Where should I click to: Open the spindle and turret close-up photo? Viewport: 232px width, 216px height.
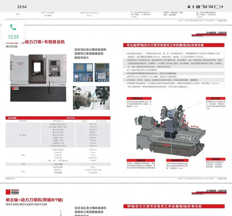tap(91, 98)
